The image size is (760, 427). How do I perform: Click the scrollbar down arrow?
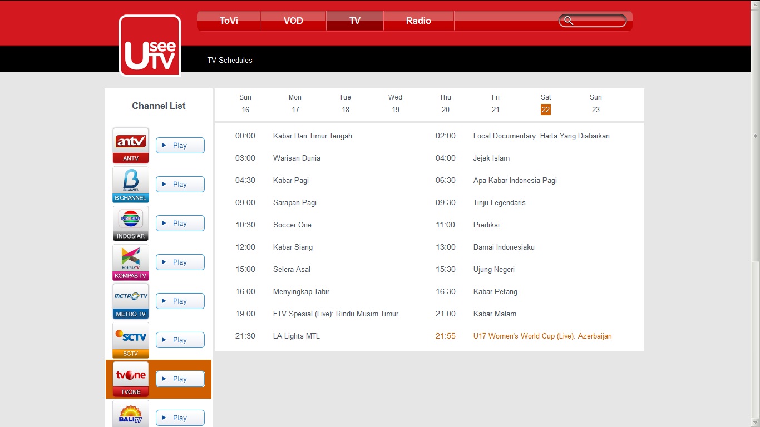(755, 423)
